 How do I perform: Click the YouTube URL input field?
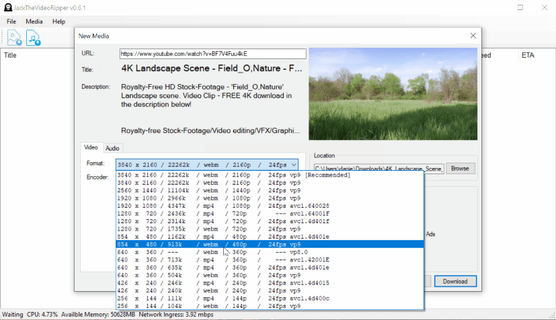click(x=212, y=54)
